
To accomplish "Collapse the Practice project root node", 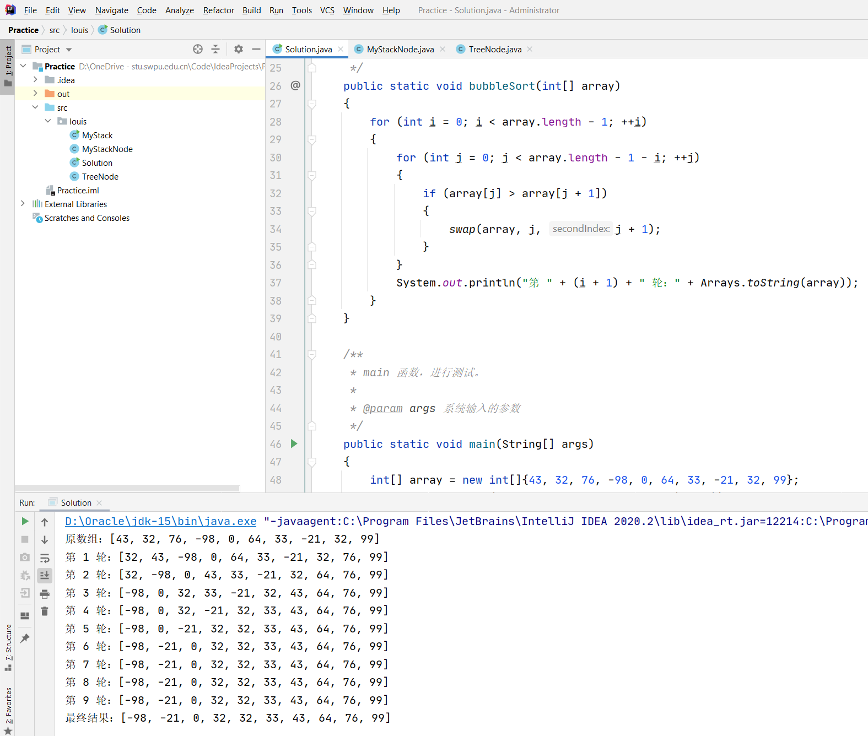I will pos(23,66).
